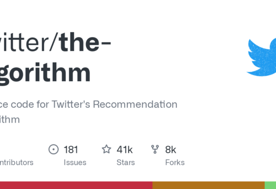Click the 'witter/' owner part of title
The height and width of the screenshot is (189, 276).
(x=29, y=42)
